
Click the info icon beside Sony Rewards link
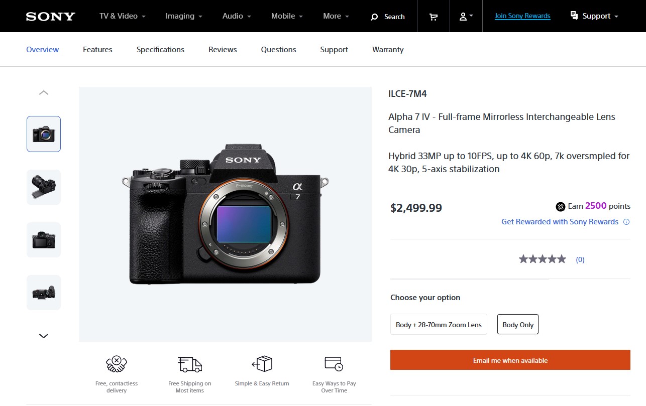pos(626,222)
